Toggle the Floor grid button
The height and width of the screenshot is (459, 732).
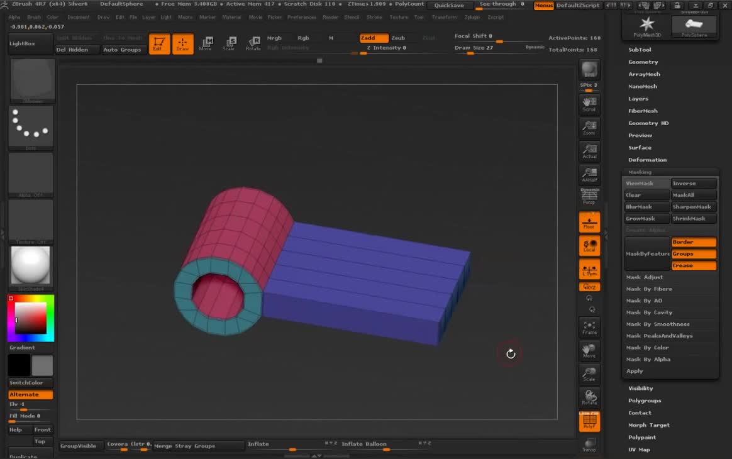point(590,222)
